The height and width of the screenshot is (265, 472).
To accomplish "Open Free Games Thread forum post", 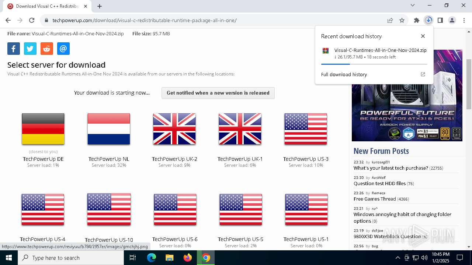I will [x=375, y=199].
